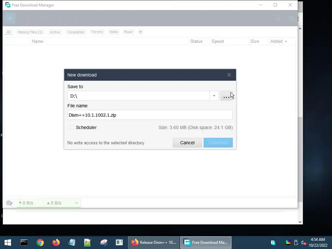Browse for folder with ellipsis button
Image resolution: width=332 pixels, height=249 pixels.
tap(226, 96)
